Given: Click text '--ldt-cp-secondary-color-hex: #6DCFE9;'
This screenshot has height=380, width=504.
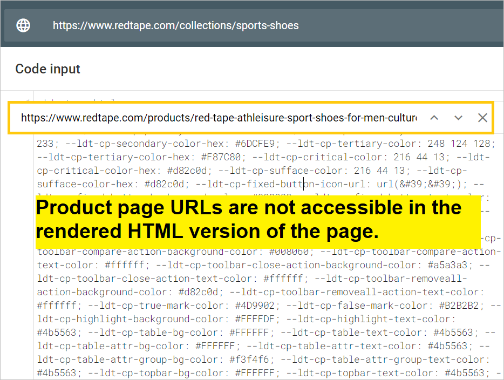Looking at the screenshot, I should coord(173,144).
